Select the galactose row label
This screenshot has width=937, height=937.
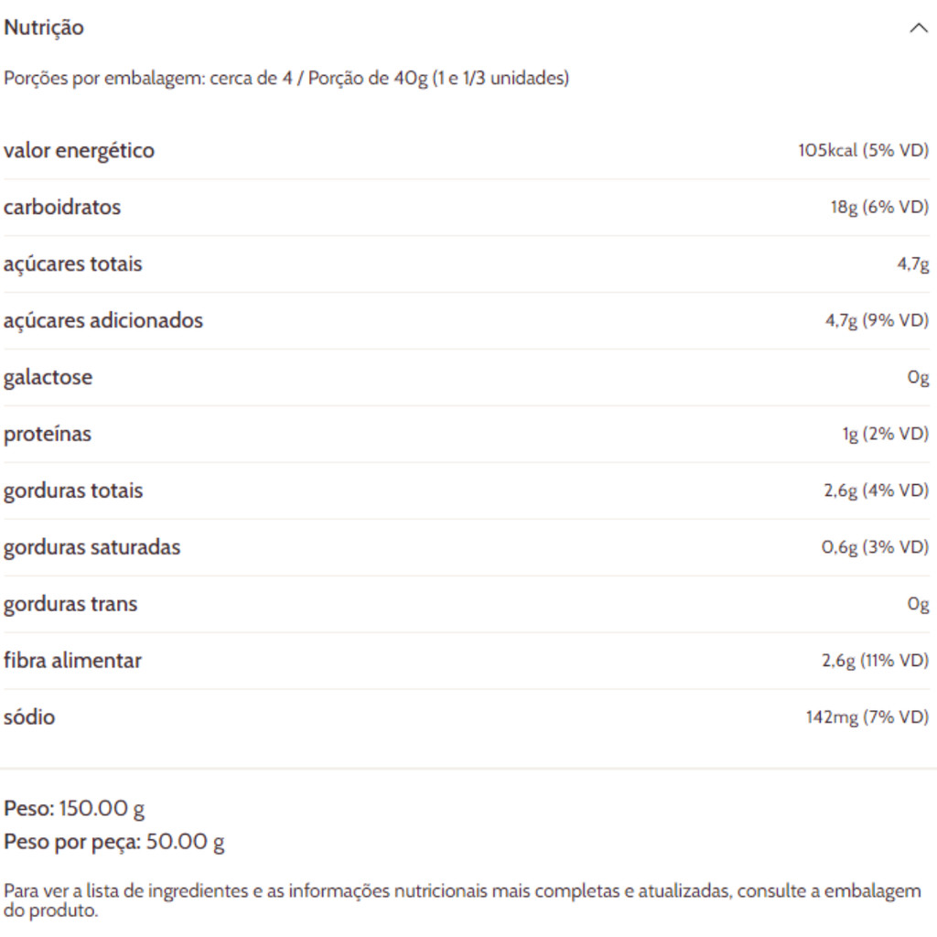(48, 378)
